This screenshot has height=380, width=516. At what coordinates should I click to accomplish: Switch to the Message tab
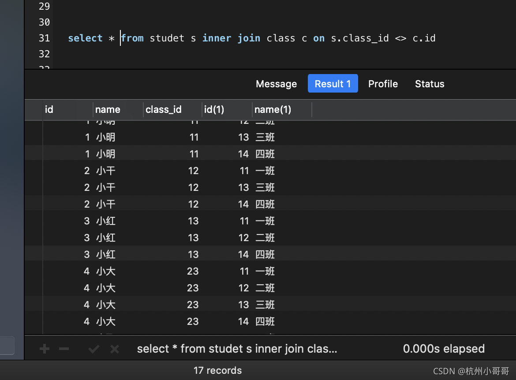[x=276, y=84]
